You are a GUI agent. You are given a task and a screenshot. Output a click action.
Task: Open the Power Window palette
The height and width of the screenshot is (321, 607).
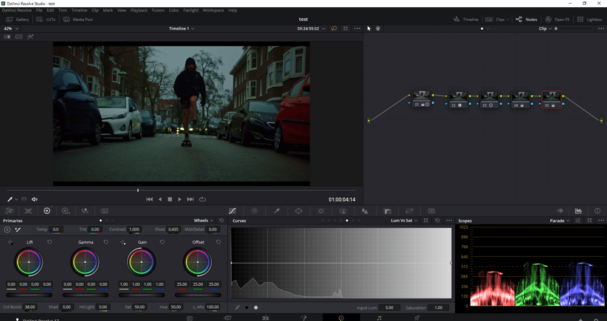coord(299,211)
